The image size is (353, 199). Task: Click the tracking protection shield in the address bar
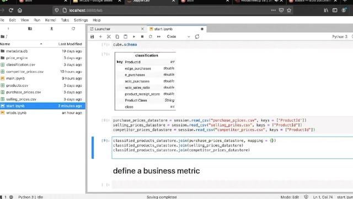(56, 11)
